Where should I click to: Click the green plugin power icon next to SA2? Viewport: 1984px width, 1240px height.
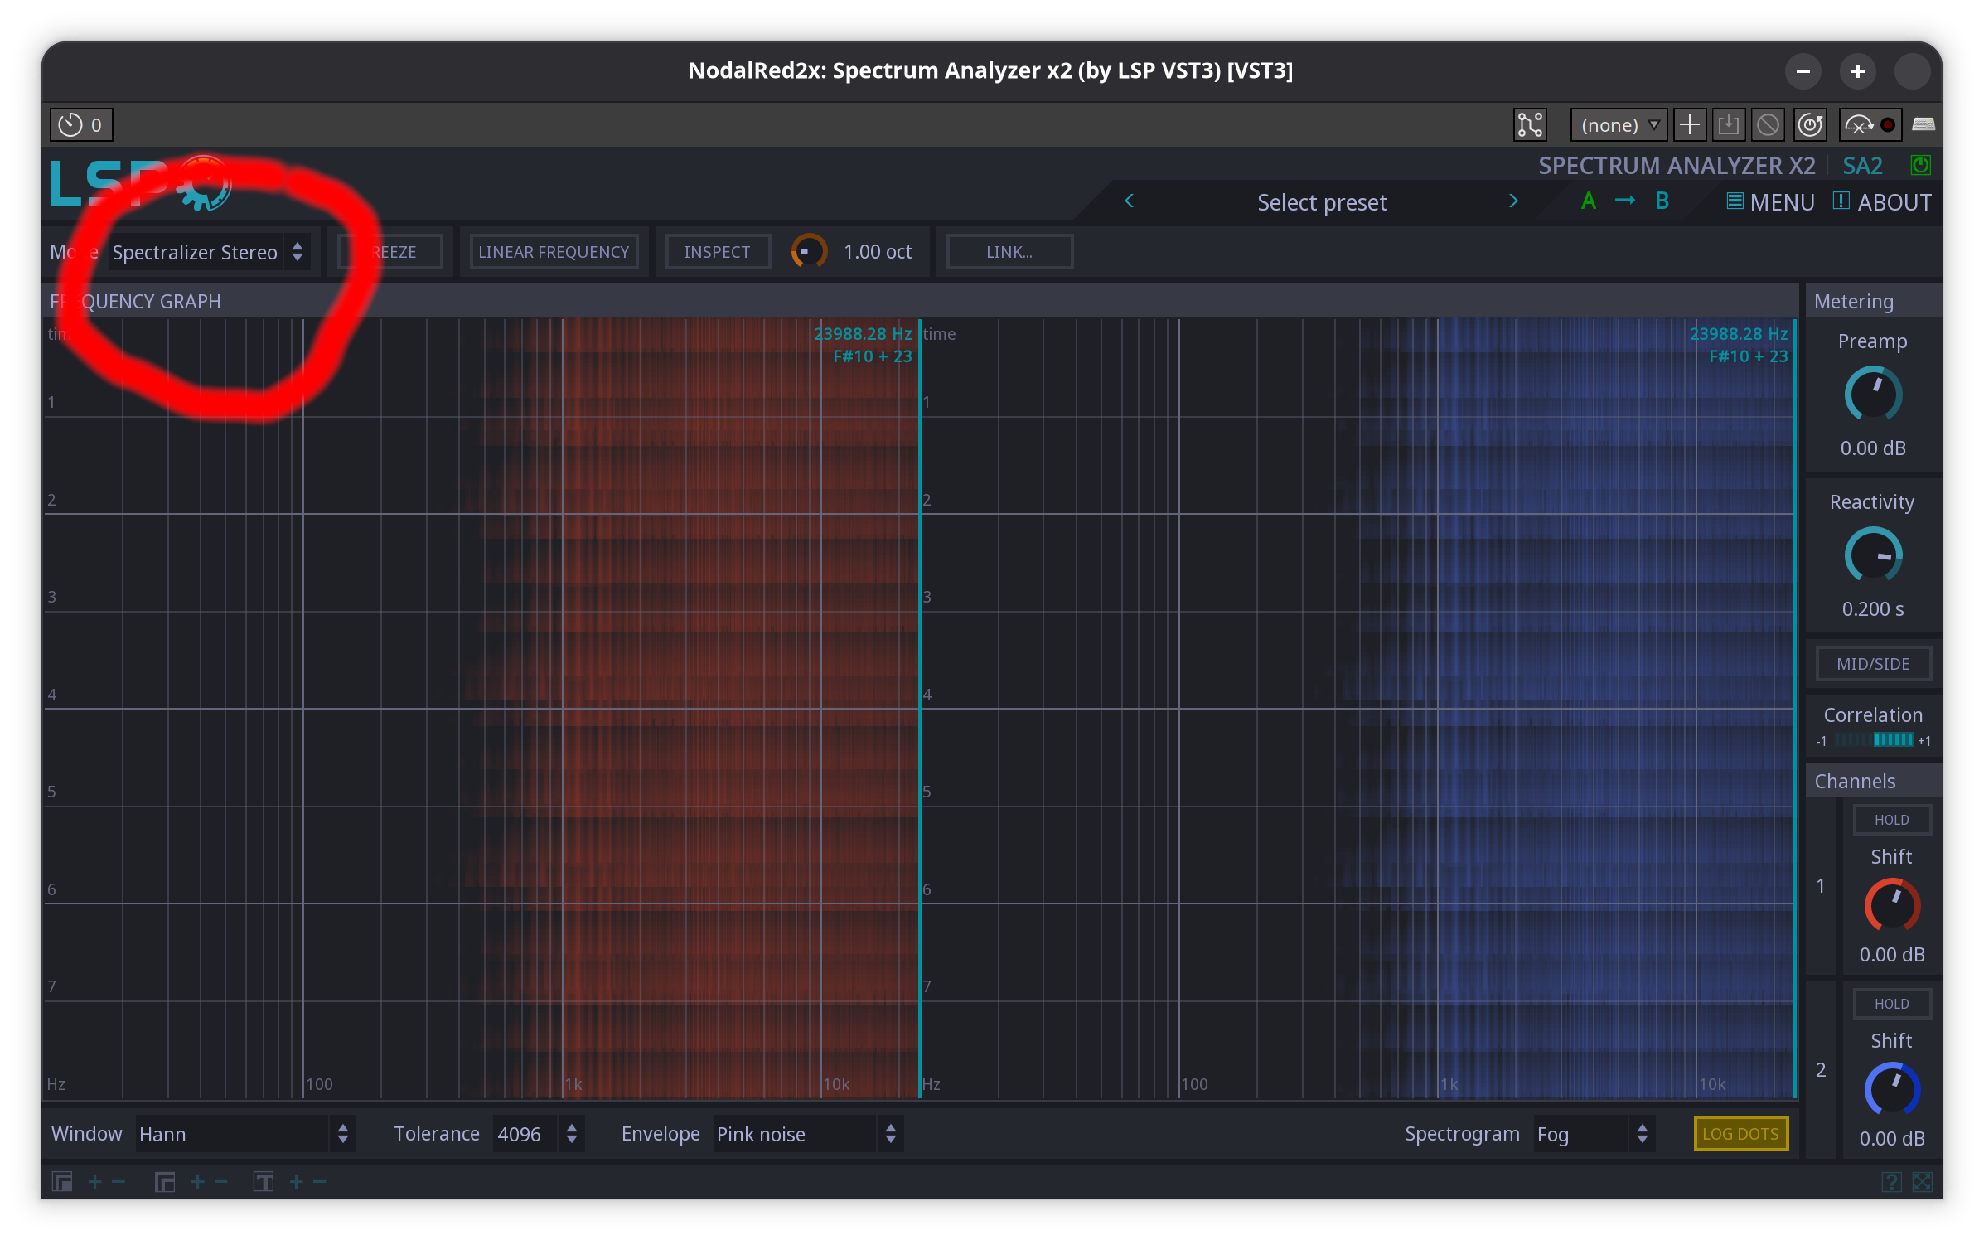[1920, 165]
